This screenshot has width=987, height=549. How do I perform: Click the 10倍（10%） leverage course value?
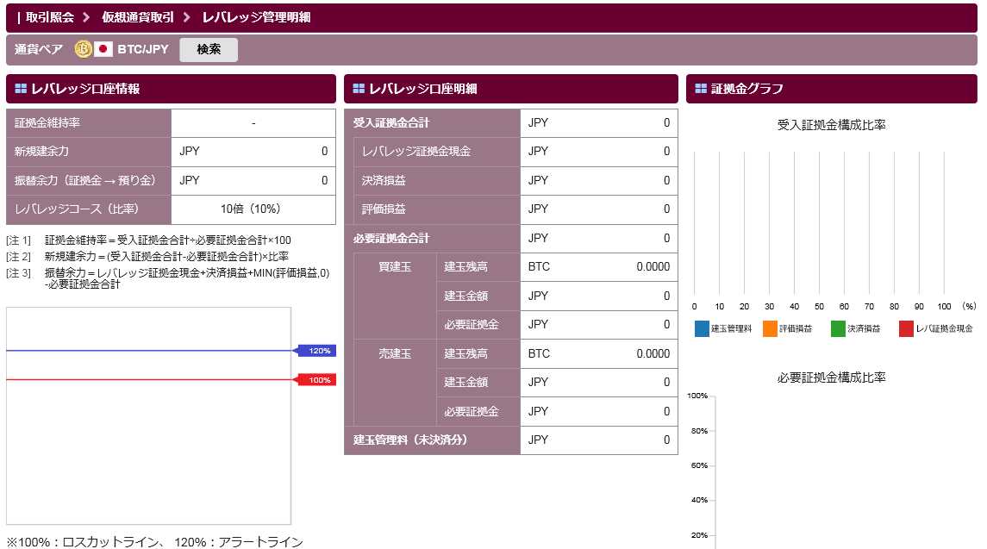point(253,209)
